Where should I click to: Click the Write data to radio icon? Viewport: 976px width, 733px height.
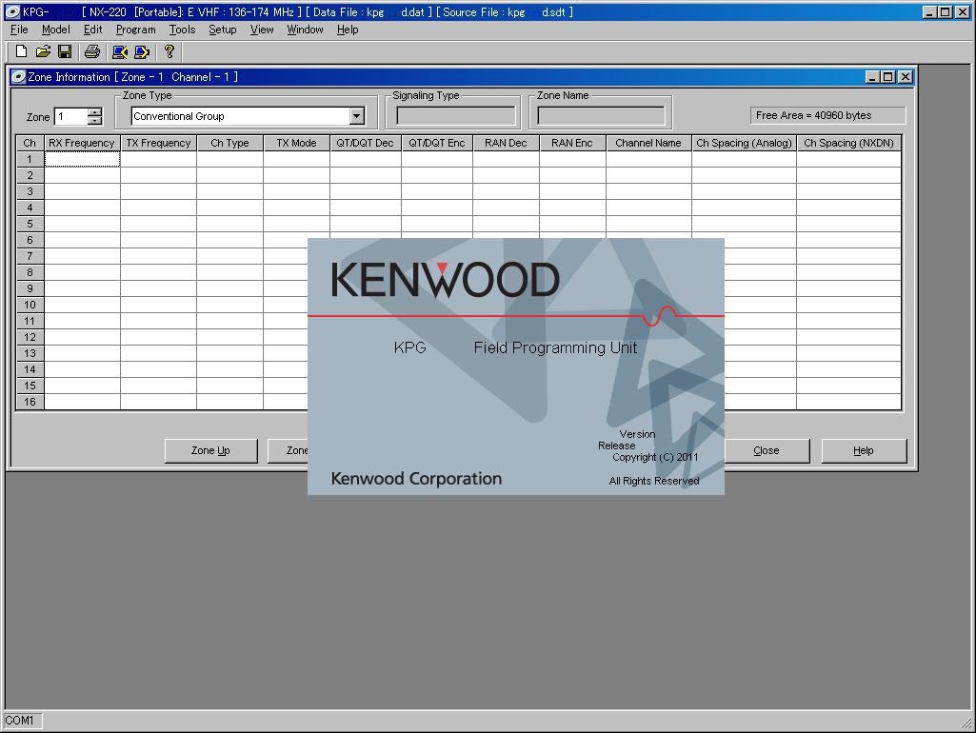click(x=142, y=51)
